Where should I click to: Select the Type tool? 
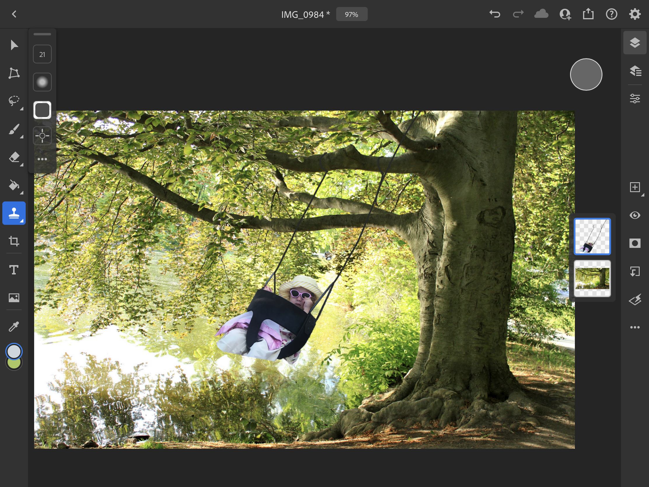coord(14,269)
